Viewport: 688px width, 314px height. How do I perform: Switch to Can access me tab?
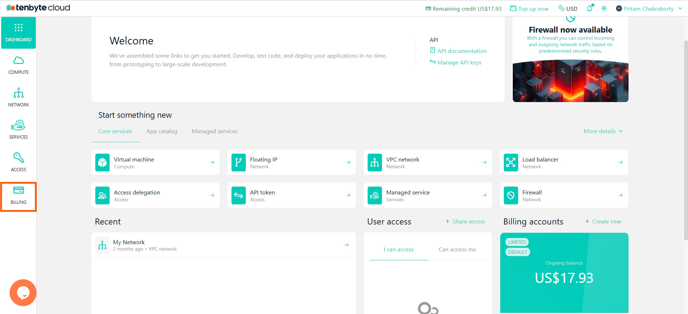pyautogui.click(x=458, y=250)
